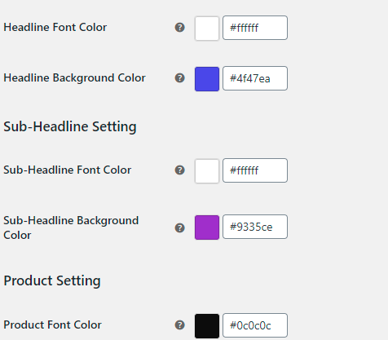Open help tooltip beside Headline Background Color
This screenshot has height=340, width=388.
coord(179,78)
